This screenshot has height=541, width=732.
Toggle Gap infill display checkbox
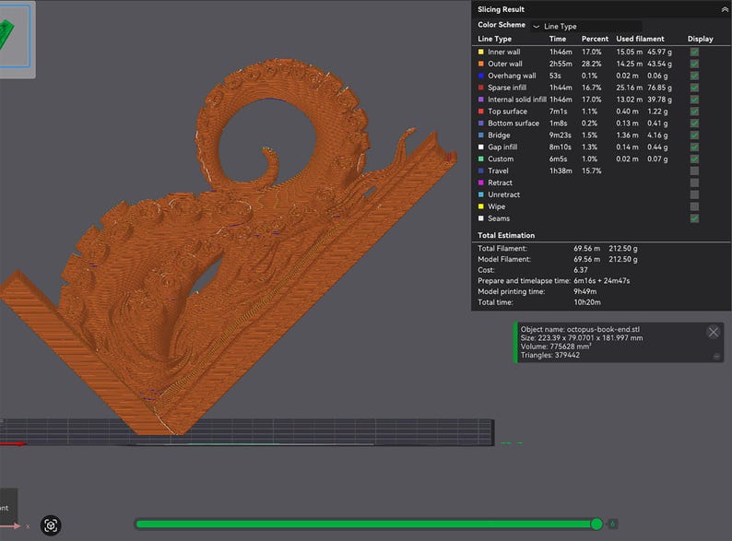[x=694, y=147]
